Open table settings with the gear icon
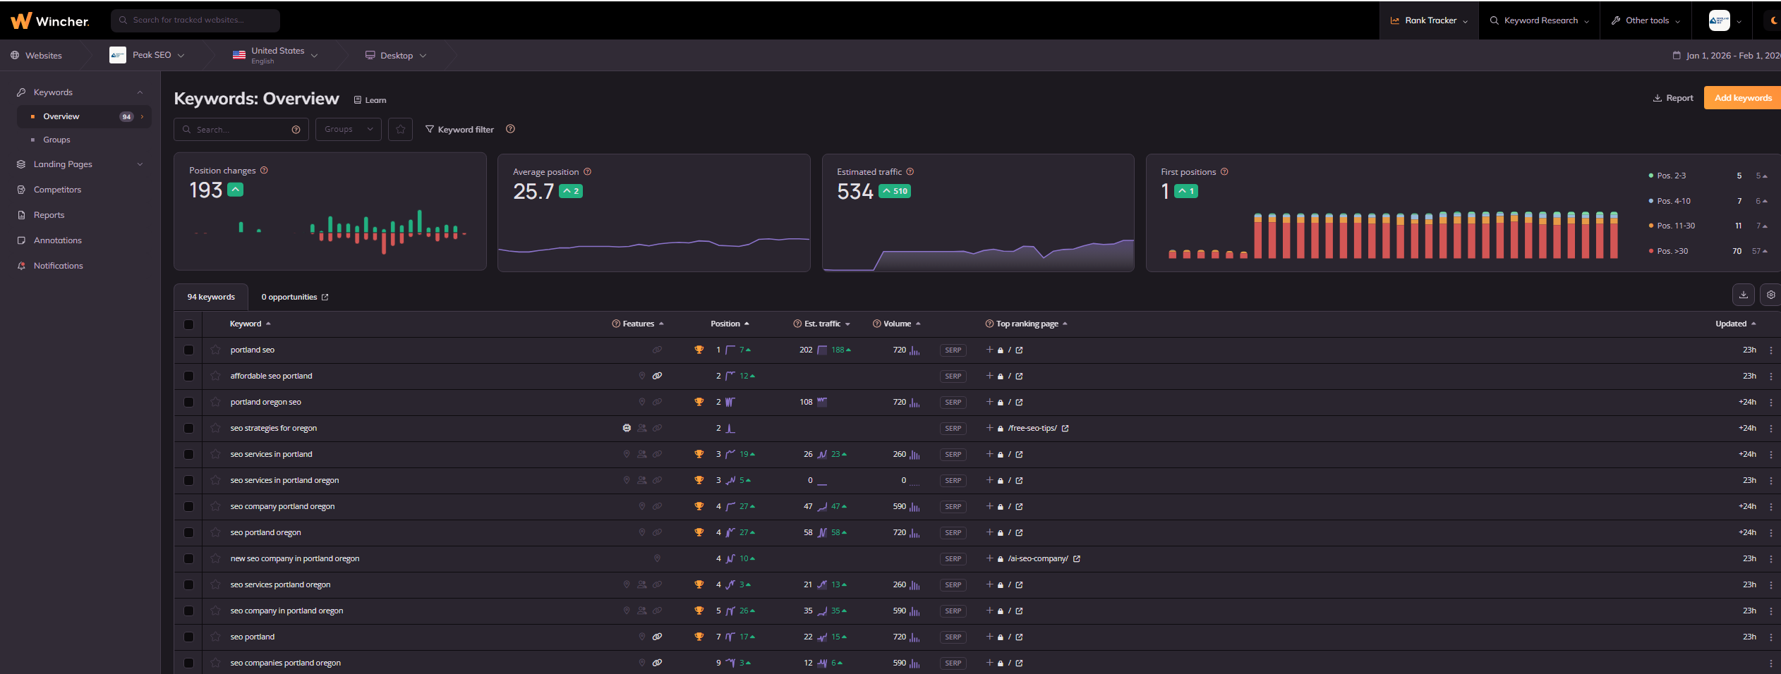Image resolution: width=1781 pixels, height=674 pixels. point(1770,295)
